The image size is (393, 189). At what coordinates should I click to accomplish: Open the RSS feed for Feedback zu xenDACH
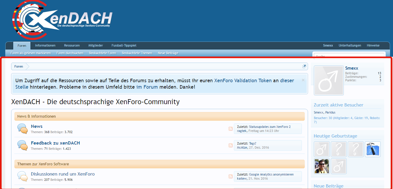click(231, 145)
